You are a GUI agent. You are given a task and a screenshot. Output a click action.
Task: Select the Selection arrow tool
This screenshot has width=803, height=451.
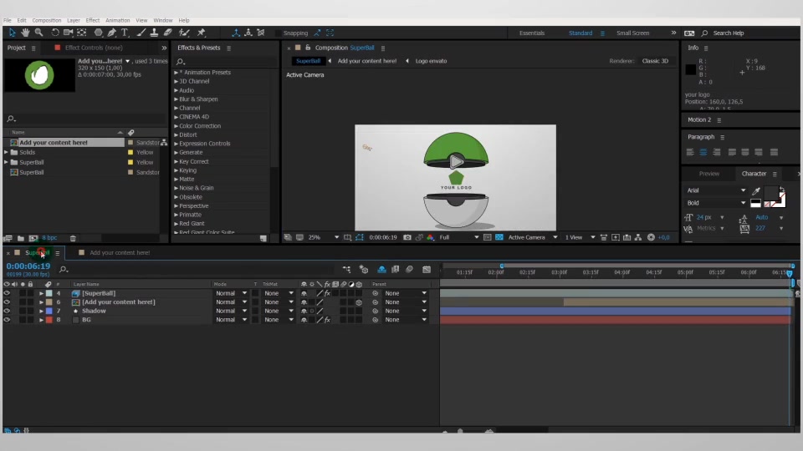(12, 33)
